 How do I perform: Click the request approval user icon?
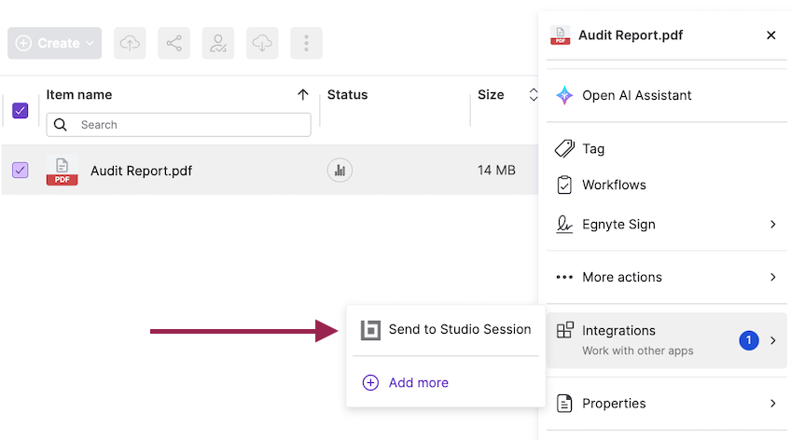218,43
